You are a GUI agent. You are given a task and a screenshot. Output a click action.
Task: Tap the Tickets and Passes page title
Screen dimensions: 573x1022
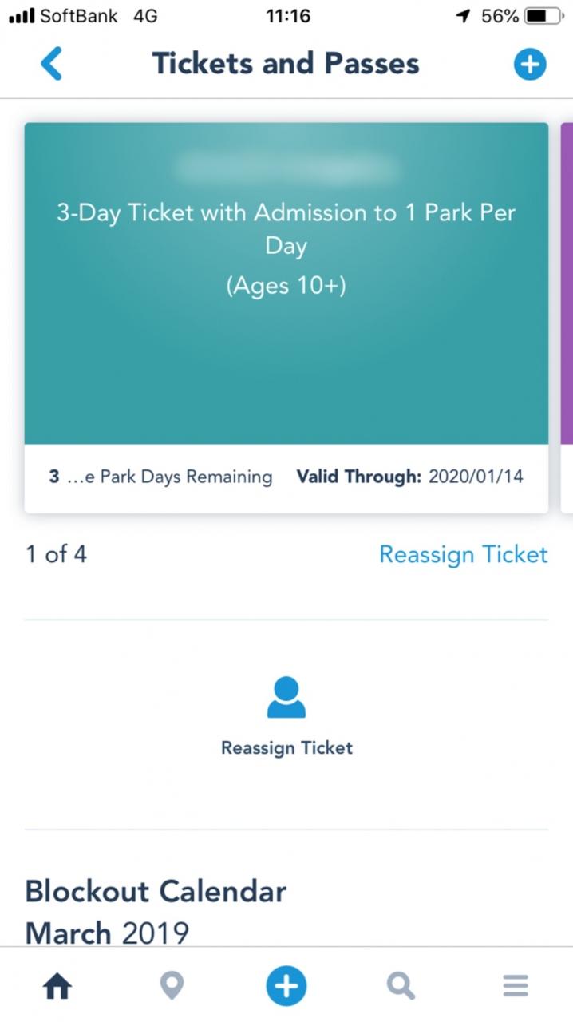286,64
